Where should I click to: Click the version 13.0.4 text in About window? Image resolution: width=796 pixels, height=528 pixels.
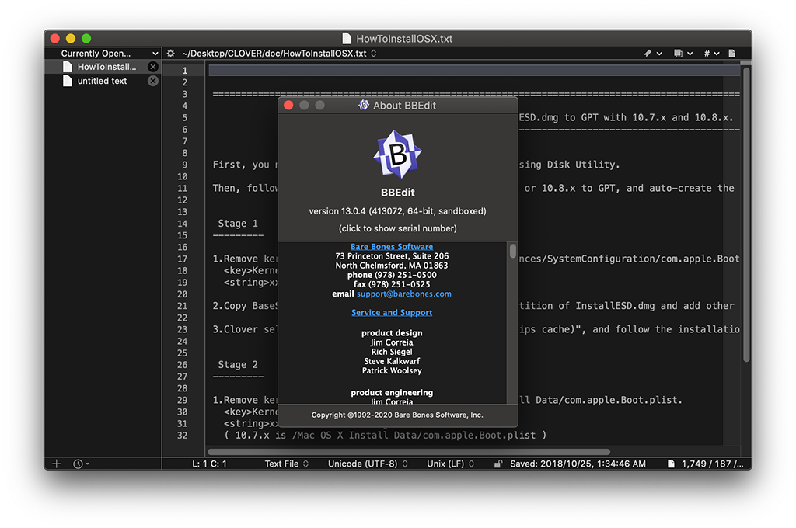[397, 211]
